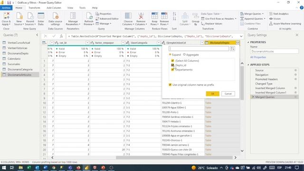Open Text Analytics
The height and width of the screenshot is (171, 304).
(279, 14)
